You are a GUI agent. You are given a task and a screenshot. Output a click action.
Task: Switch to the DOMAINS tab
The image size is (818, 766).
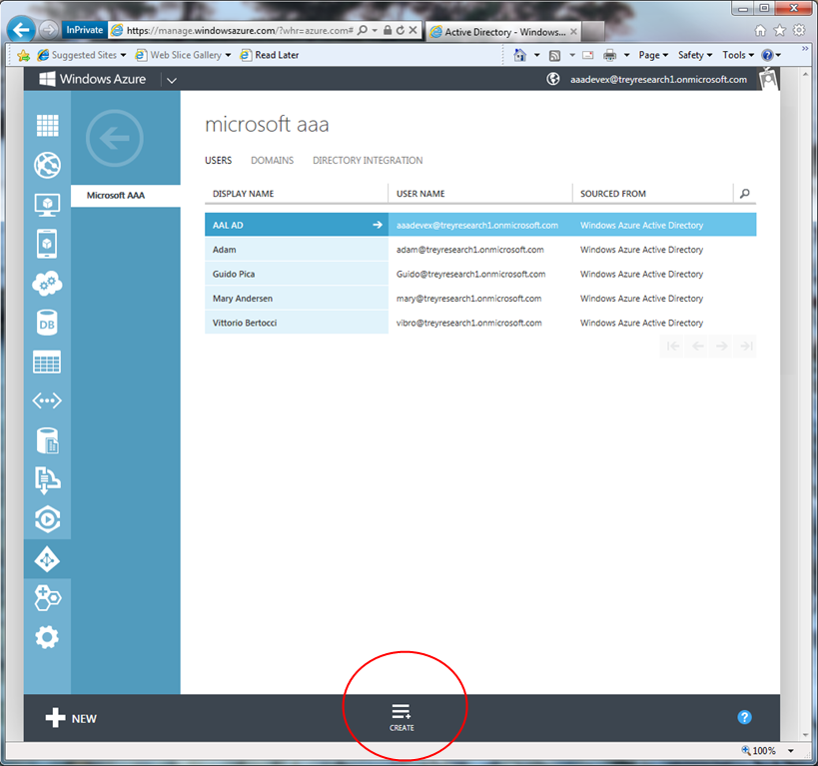(x=273, y=160)
